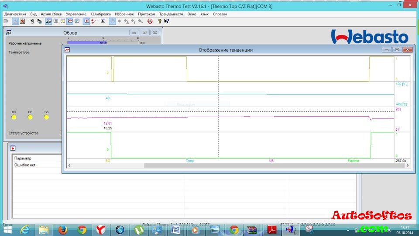Open the Калибровка menu
This screenshot has height=236, width=419.
coord(100,14)
